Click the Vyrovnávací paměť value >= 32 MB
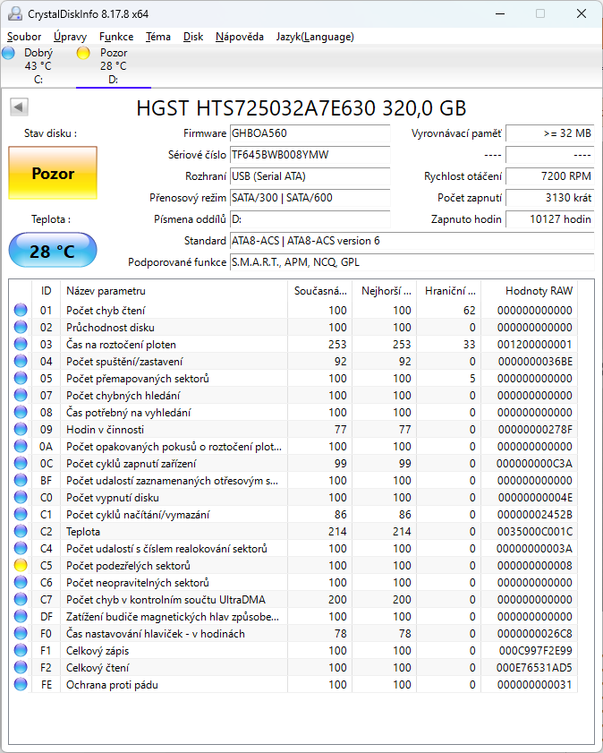 pos(550,133)
